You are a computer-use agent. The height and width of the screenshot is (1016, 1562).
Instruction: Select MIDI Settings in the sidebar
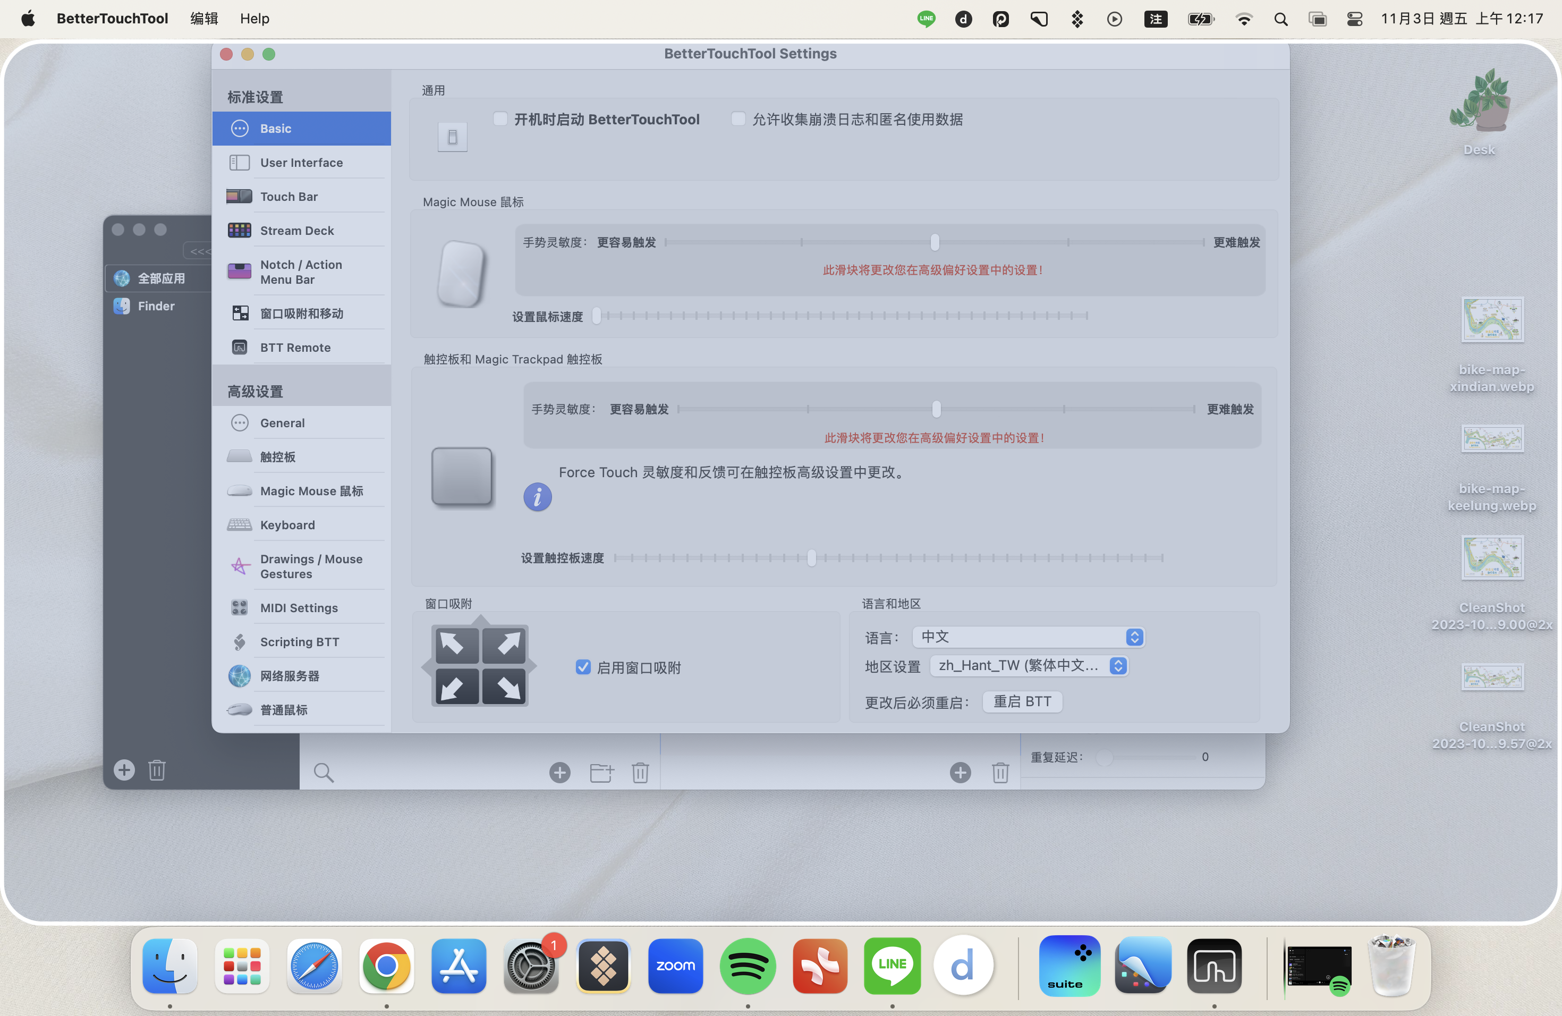coord(301,608)
